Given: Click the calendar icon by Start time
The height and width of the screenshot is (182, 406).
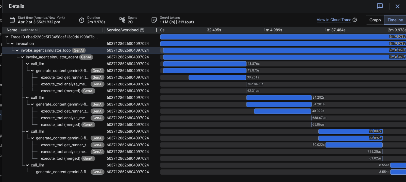Looking at the screenshot, I should click(12, 20).
